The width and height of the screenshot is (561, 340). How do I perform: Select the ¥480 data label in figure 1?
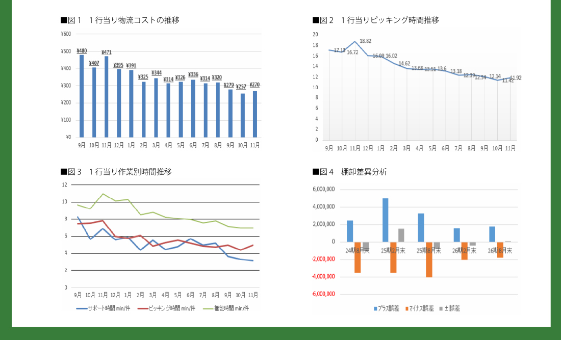[82, 51]
